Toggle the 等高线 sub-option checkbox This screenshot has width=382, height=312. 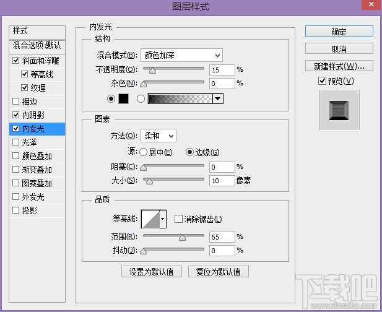24,74
